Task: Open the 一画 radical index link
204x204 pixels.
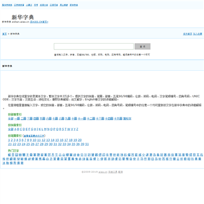Action: (17, 118)
